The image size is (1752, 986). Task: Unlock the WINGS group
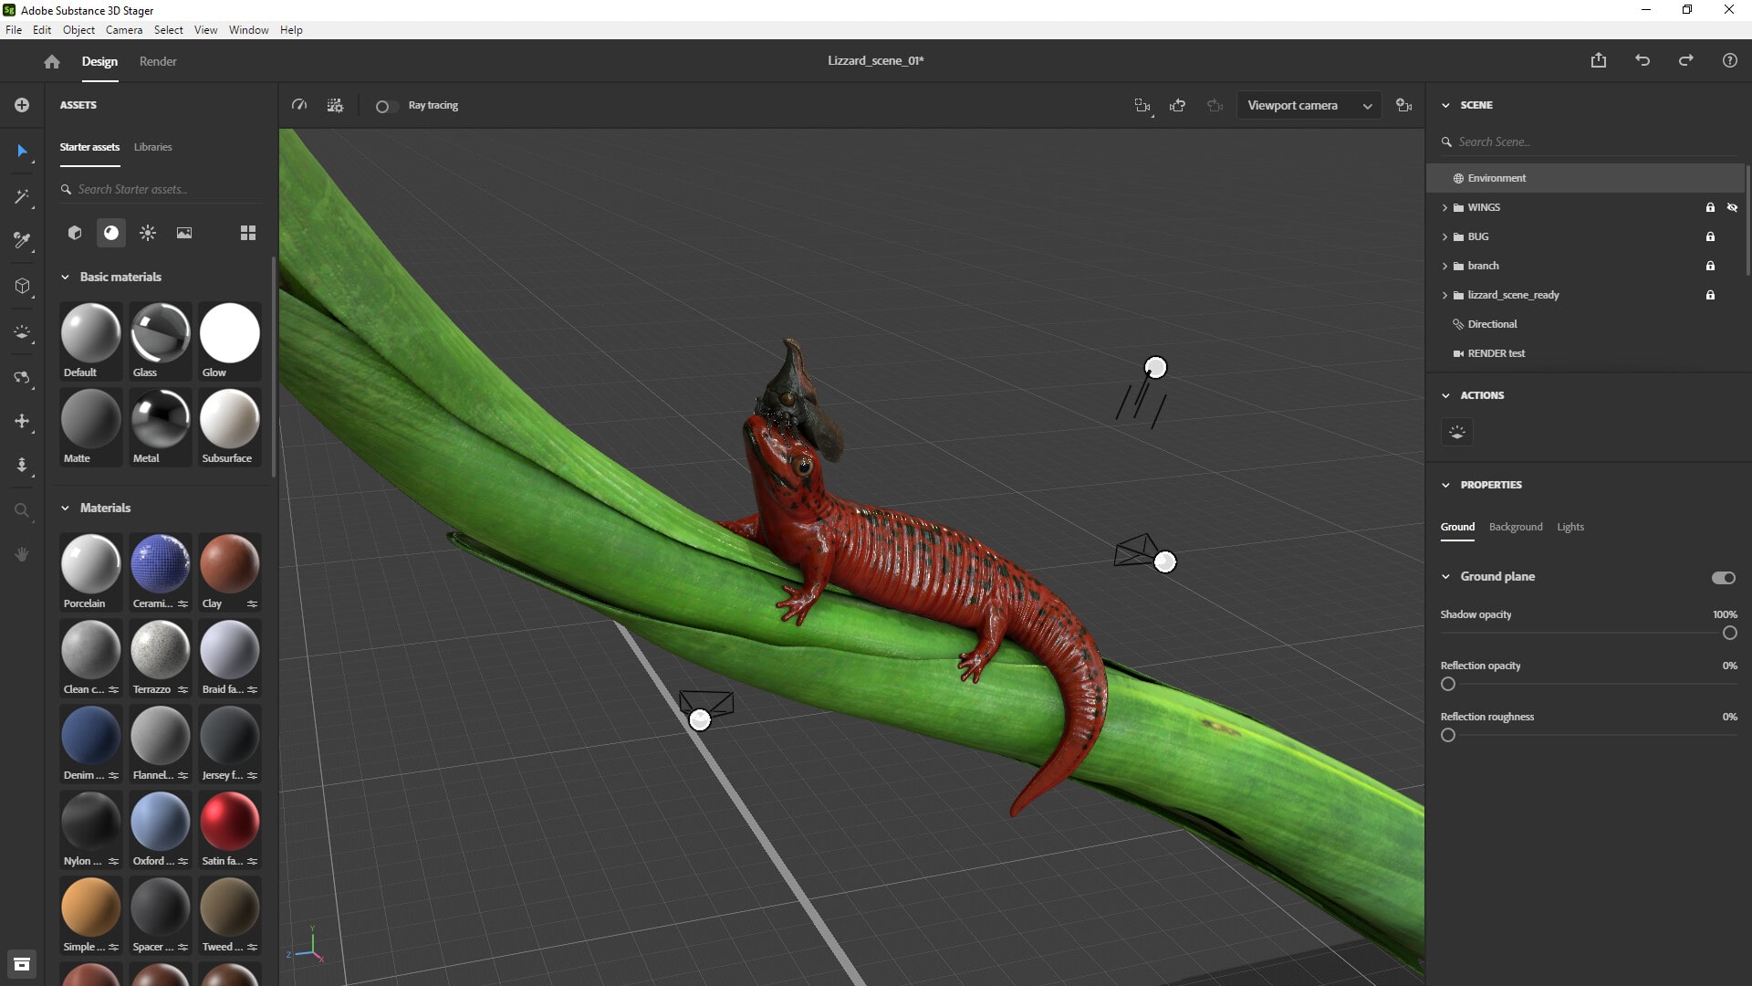click(1710, 207)
